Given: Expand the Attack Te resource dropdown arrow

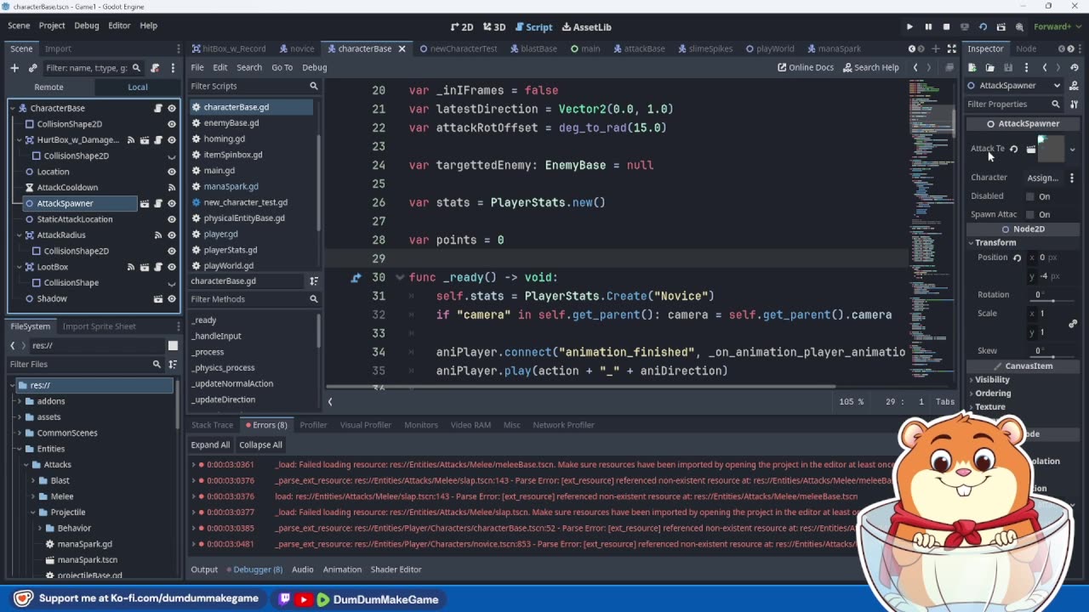Looking at the screenshot, I should (x=1072, y=150).
